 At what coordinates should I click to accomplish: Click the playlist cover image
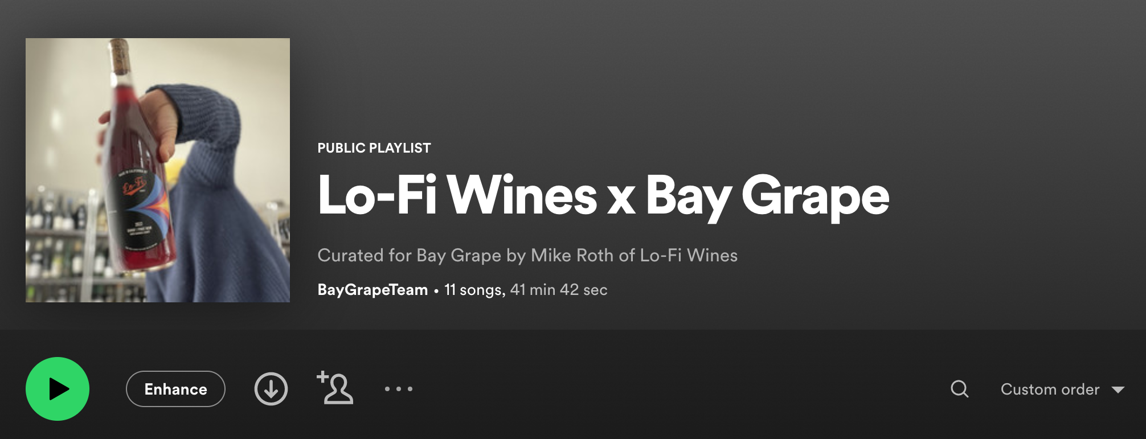158,170
